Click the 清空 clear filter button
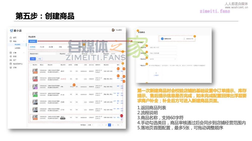This screenshot has width=252, height=141. tap(40, 59)
